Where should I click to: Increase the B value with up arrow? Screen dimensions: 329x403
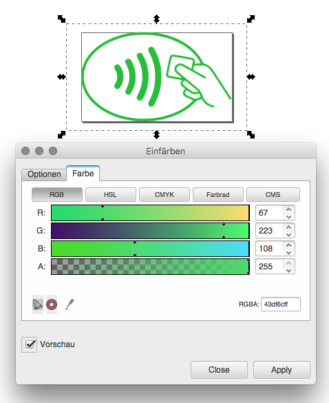[x=288, y=245]
